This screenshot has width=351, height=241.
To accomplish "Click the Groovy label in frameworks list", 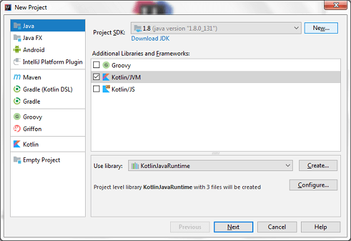I will point(121,66).
